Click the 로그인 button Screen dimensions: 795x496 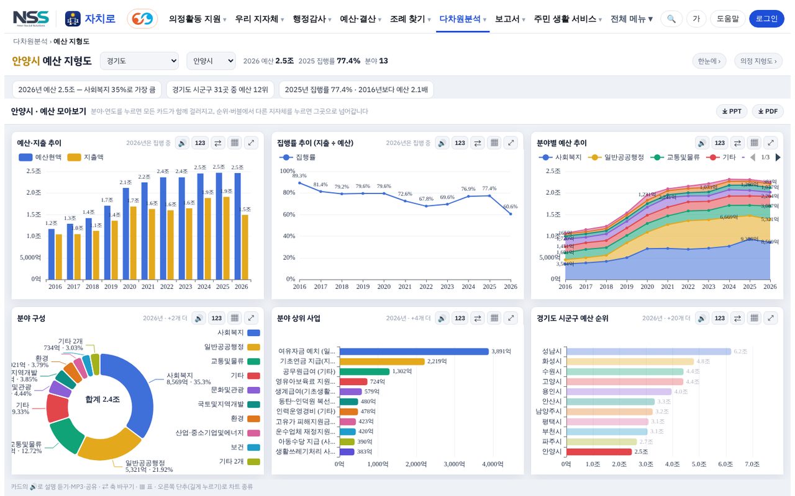tap(766, 19)
